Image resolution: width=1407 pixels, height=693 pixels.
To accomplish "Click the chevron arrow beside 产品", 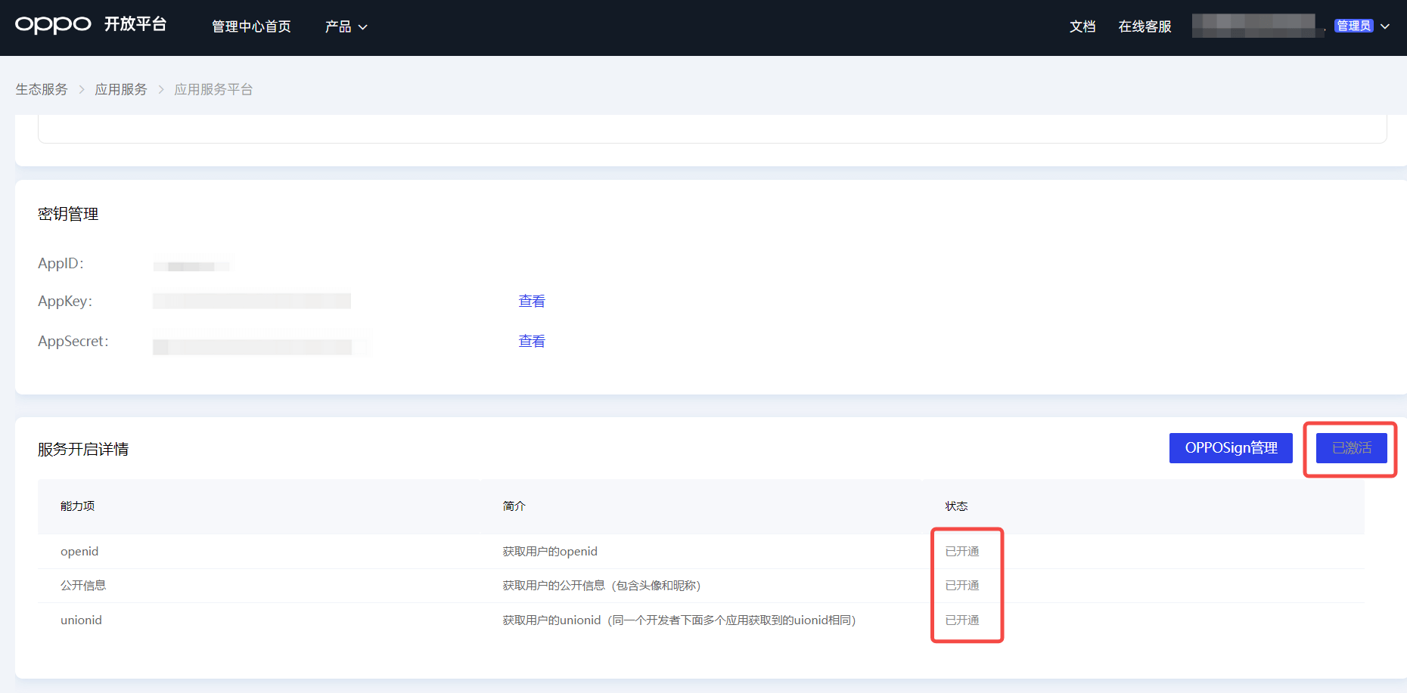I will [x=363, y=27].
